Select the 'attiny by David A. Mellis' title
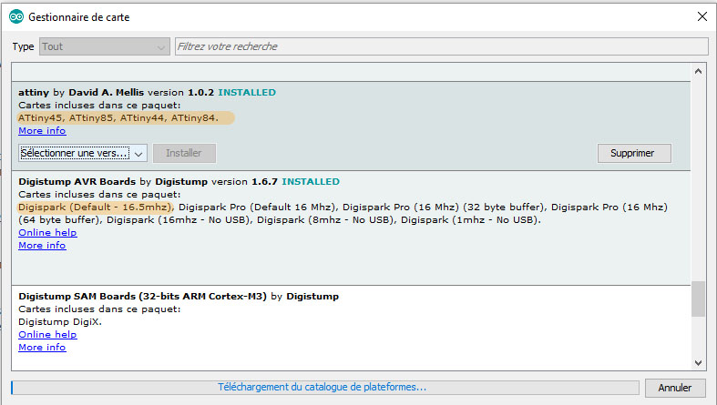The width and height of the screenshot is (717, 405). (x=81, y=92)
